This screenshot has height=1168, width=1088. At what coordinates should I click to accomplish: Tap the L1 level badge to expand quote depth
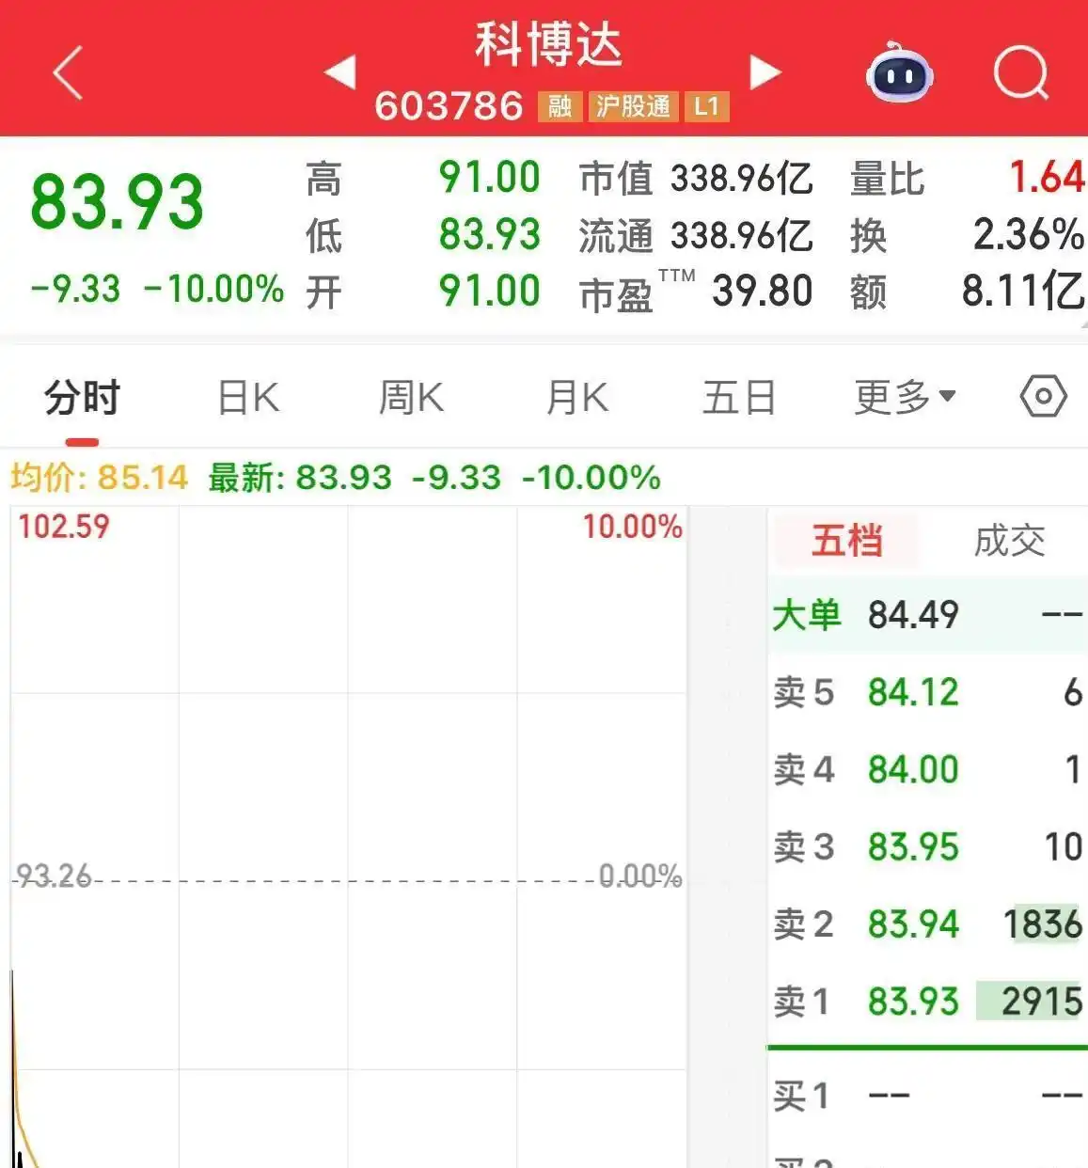click(707, 106)
